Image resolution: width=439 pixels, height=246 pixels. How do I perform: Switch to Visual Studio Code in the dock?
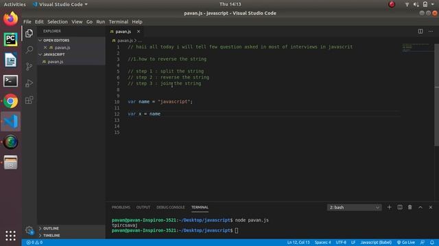click(x=11, y=122)
